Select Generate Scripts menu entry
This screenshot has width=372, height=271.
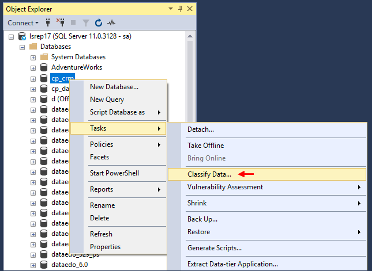(215, 248)
